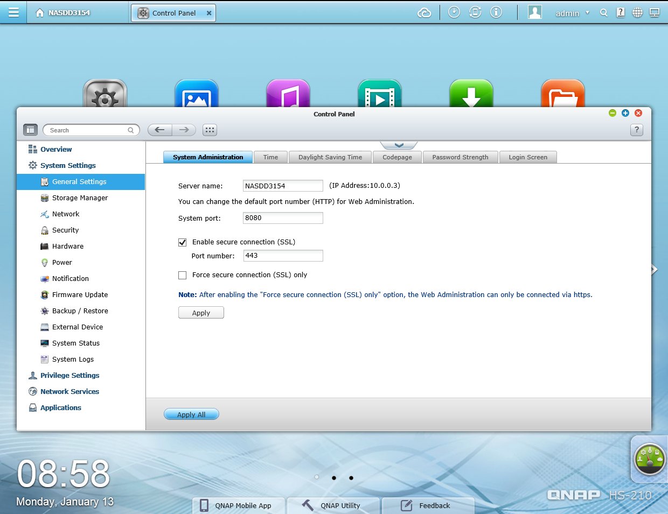This screenshot has width=668, height=514.
Task: Click the Apply button
Action: [x=201, y=313]
